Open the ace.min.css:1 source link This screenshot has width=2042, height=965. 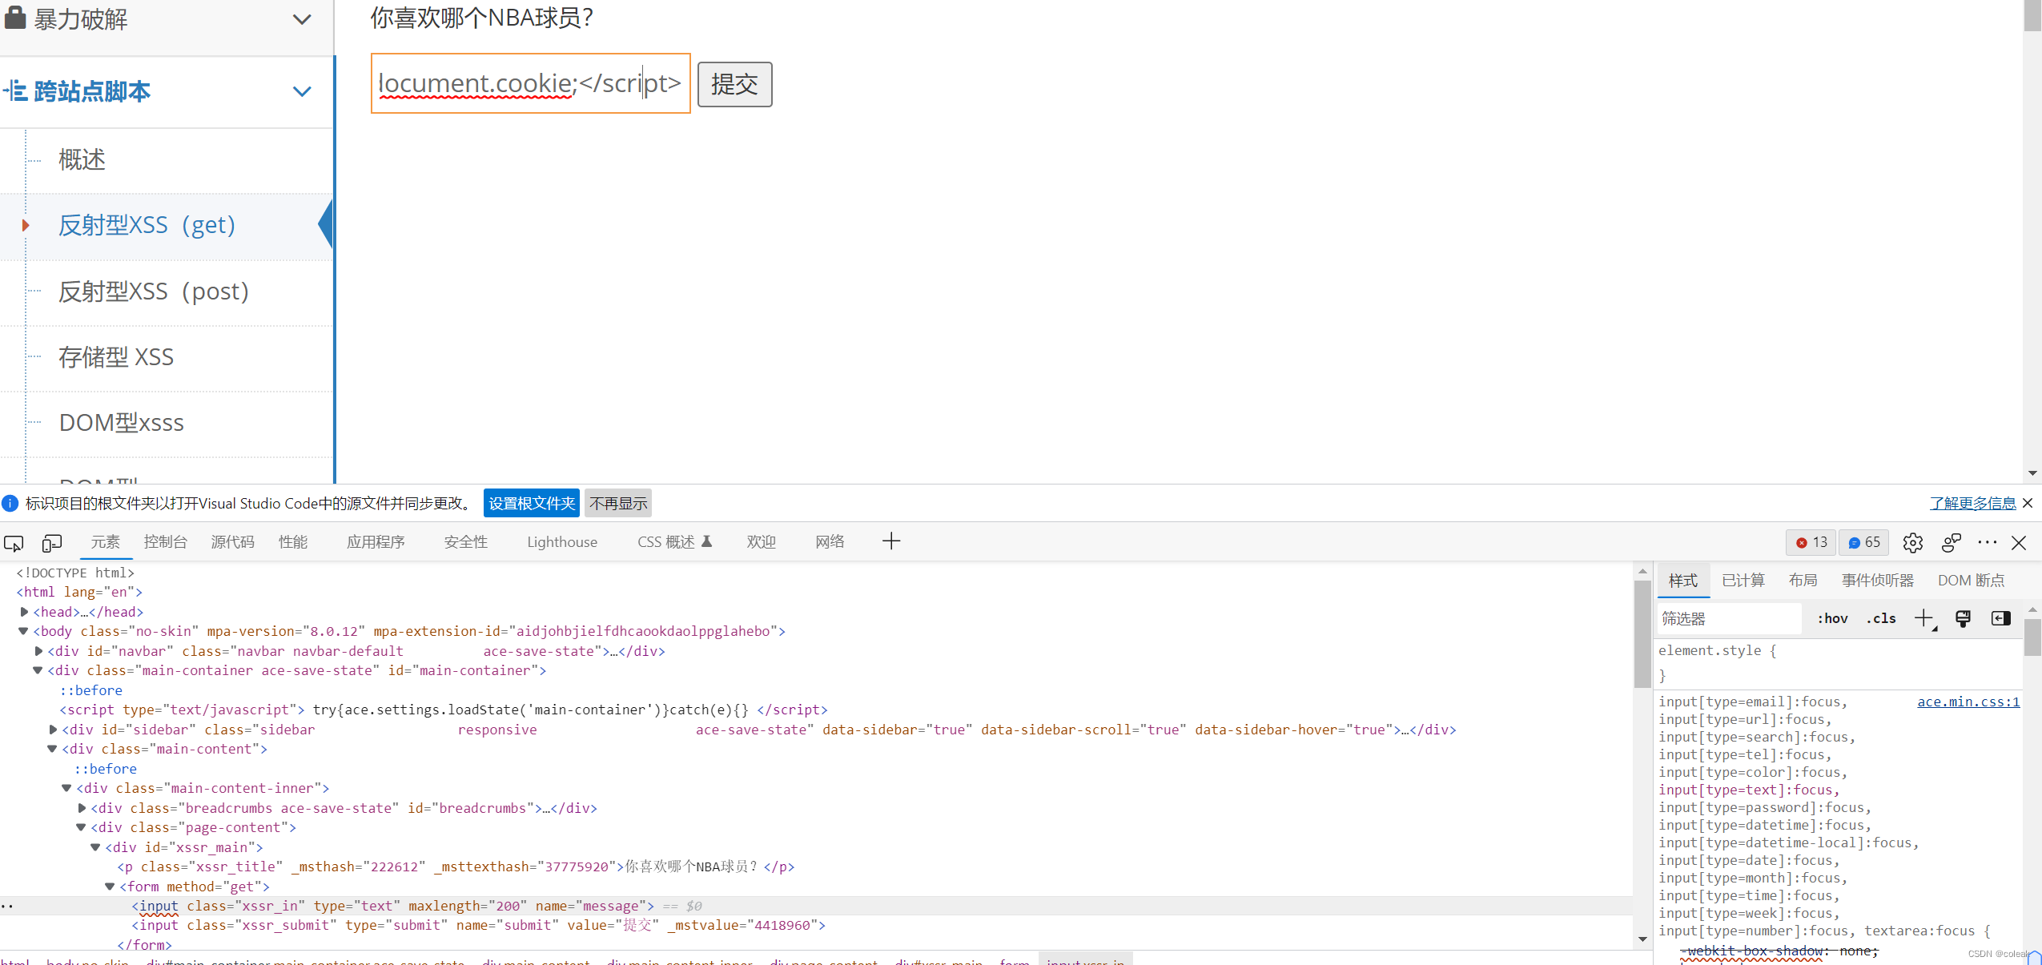1968,702
